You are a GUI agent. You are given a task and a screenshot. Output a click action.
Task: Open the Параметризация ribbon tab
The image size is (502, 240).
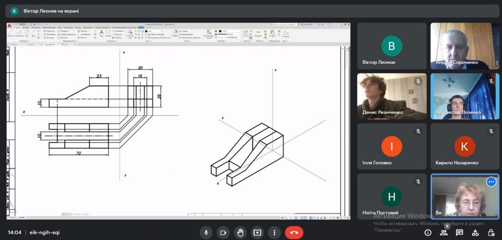click(49, 27)
